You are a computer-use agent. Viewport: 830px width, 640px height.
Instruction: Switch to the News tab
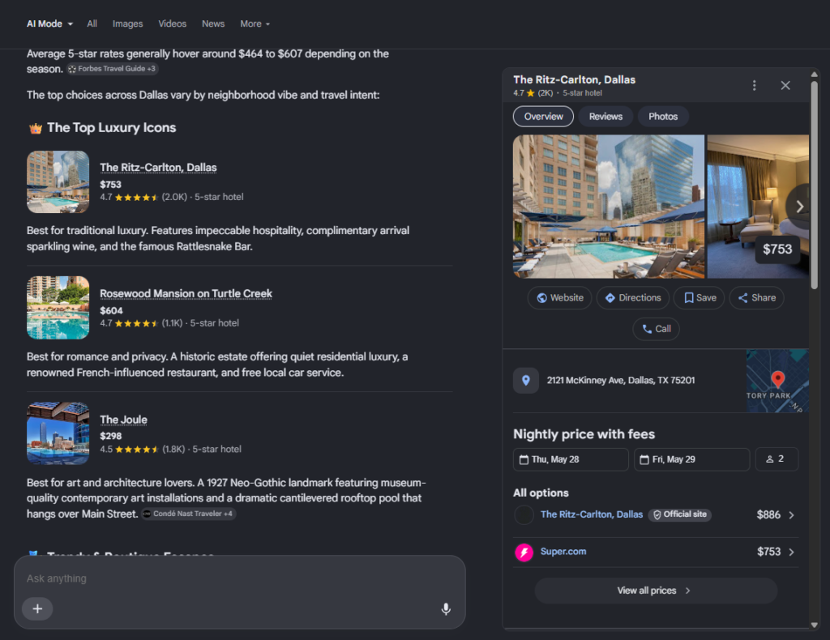click(213, 23)
